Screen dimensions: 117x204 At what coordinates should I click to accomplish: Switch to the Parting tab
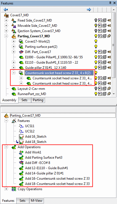click(38, 100)
